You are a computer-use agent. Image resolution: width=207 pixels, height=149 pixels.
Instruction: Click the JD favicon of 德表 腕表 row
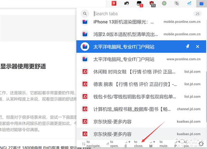pos(85,84)
